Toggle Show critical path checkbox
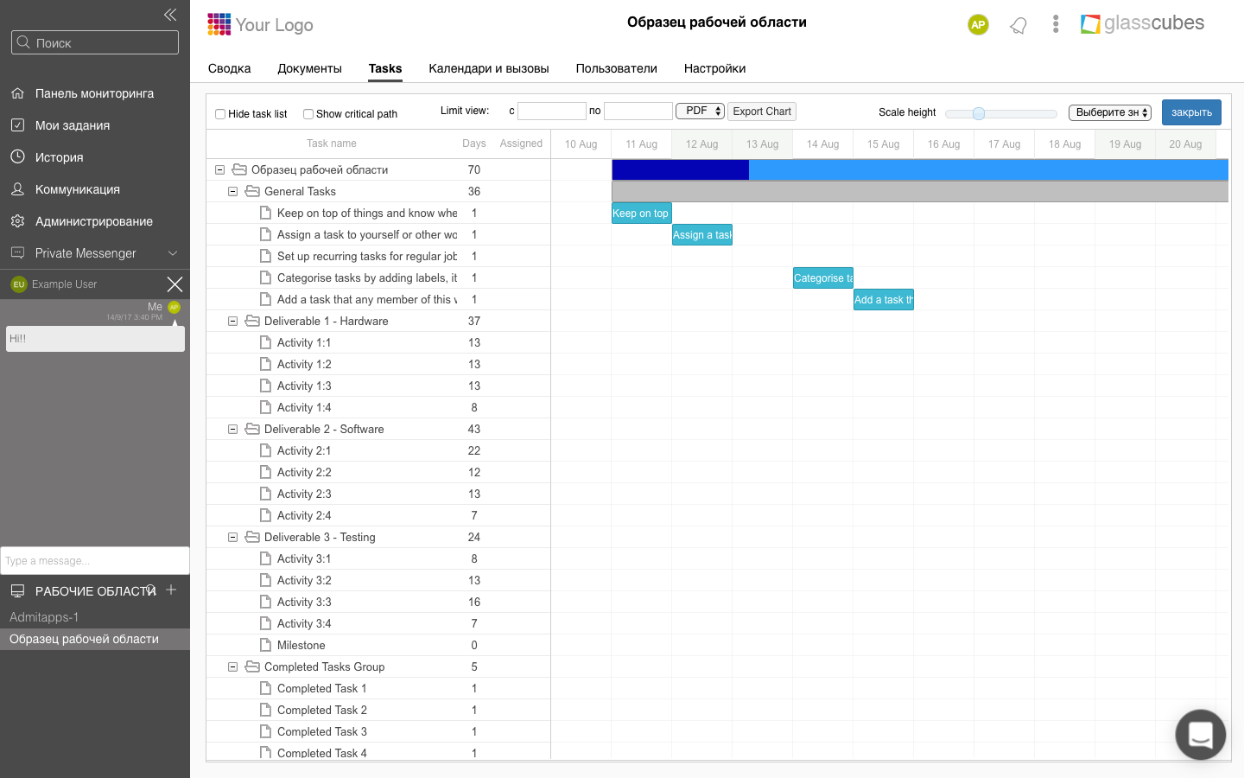Screen dimensions: 1244x778 (308, 114)
